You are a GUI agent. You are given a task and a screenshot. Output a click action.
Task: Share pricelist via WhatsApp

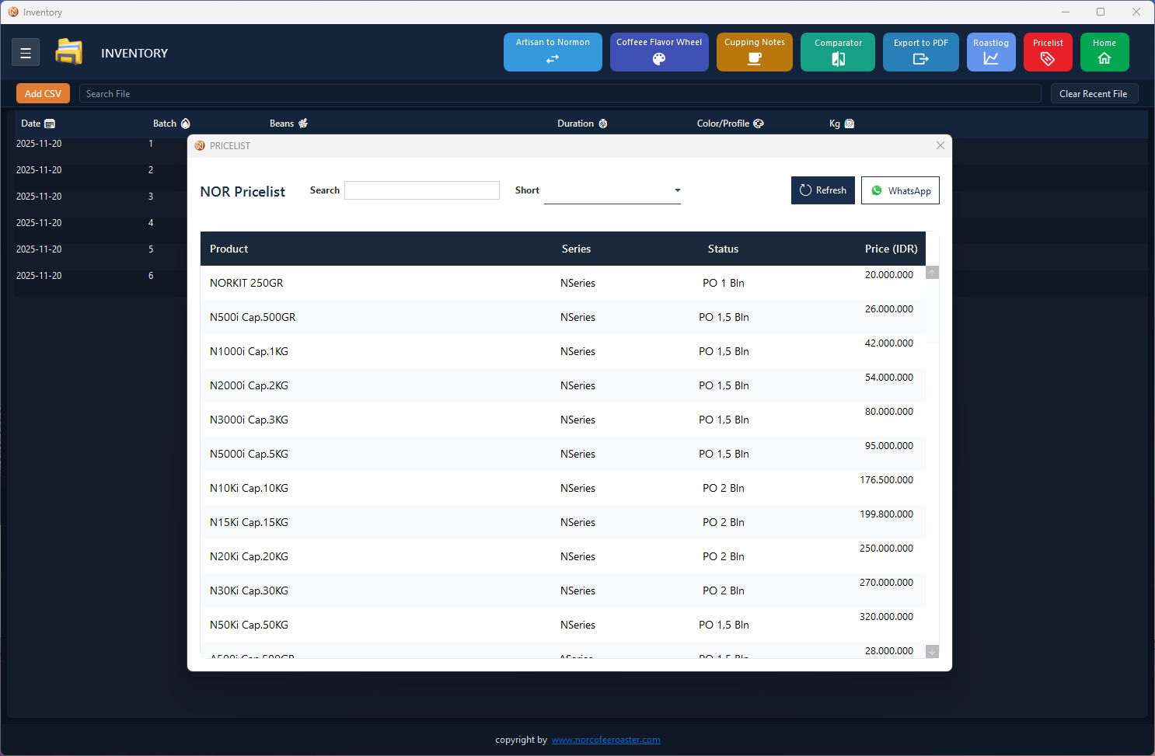click(x=900, y=190)
